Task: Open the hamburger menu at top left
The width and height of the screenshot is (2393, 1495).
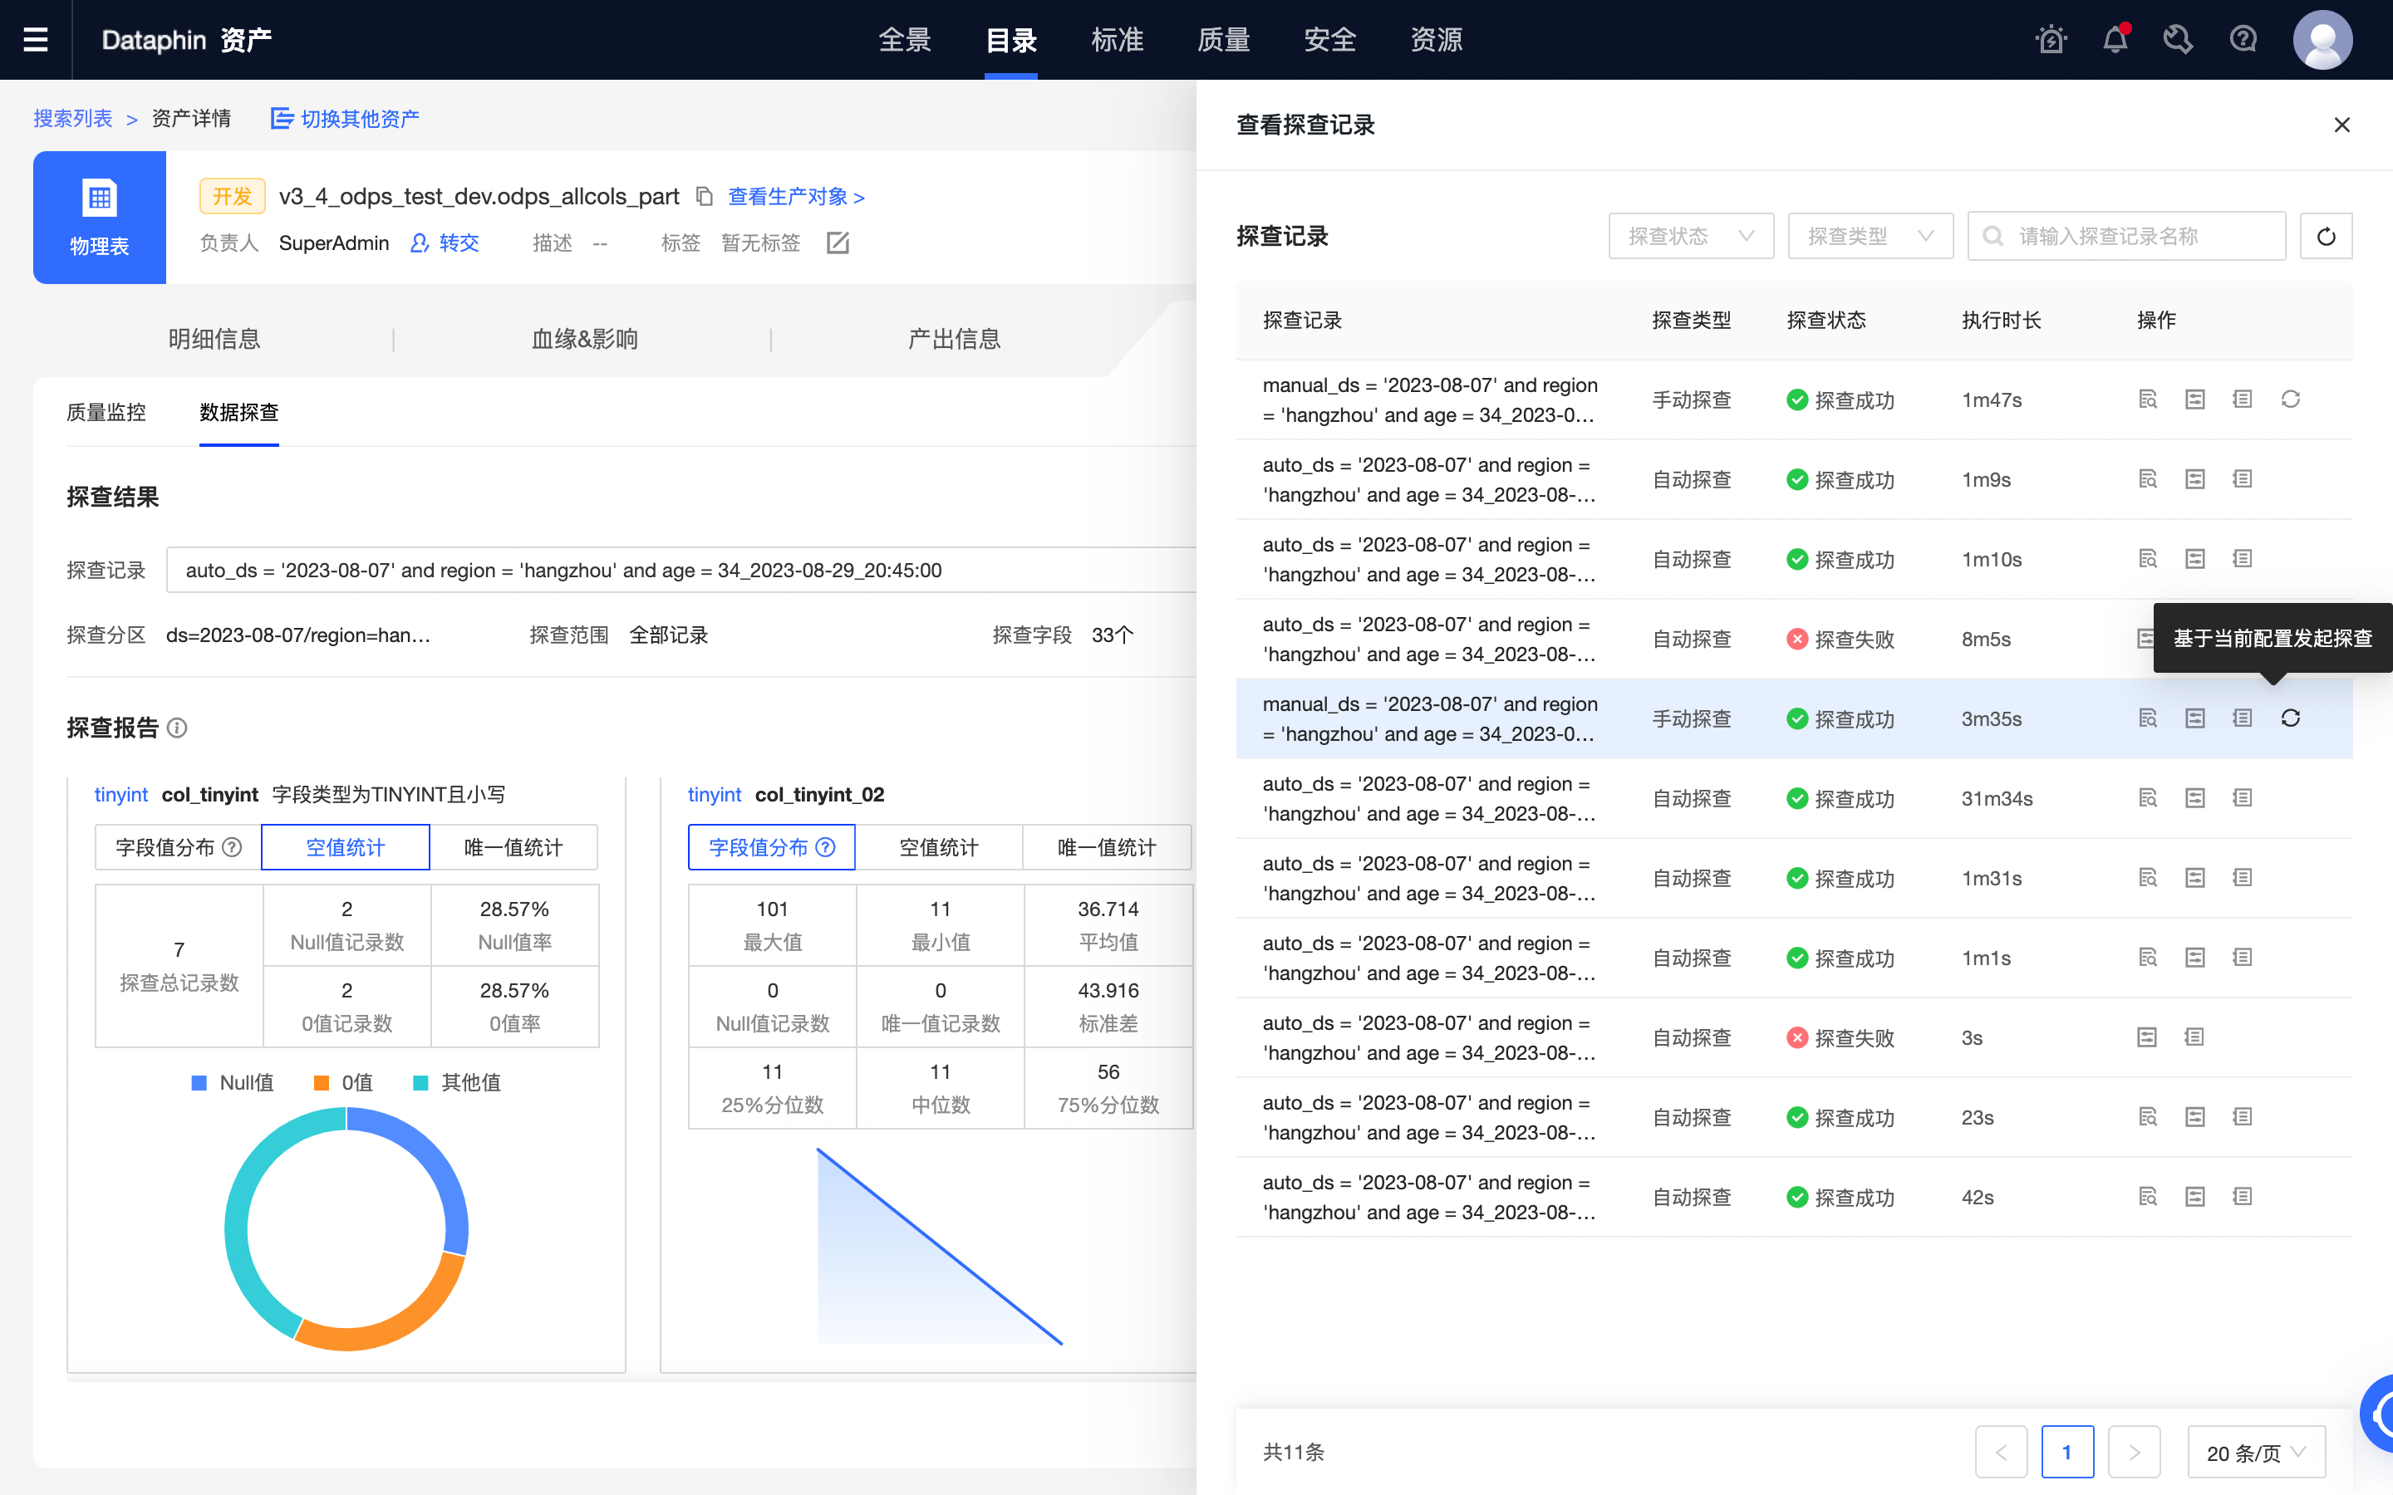Action: click(x=36, y=40)
